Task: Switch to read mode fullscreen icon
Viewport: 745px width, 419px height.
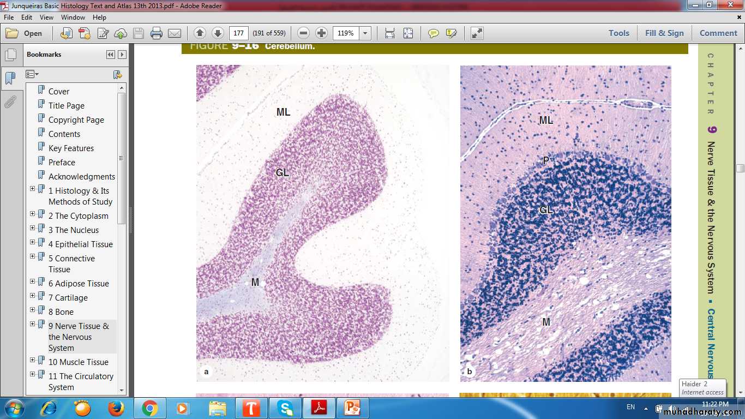Action: click(477, 33)
